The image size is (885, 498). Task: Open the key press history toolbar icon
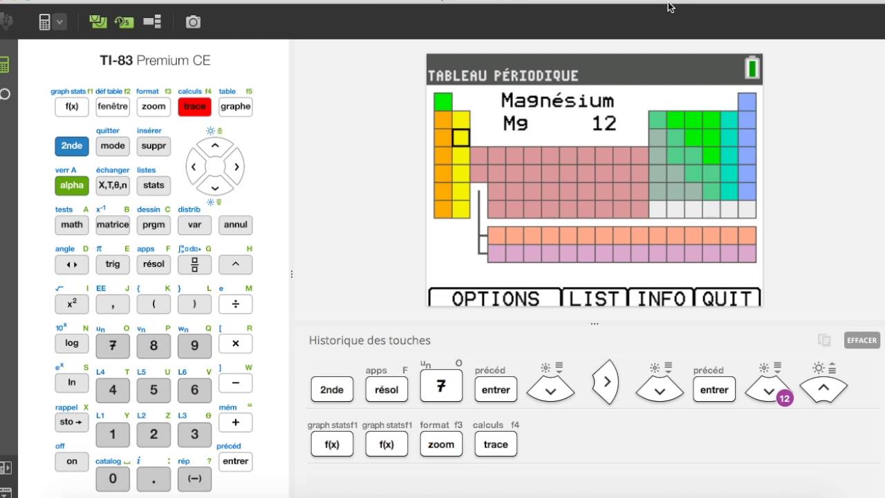pyautogui.click(x=124, y=22)
